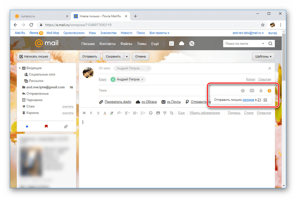Insert an emoji with the smiley icon

point(151,113)
